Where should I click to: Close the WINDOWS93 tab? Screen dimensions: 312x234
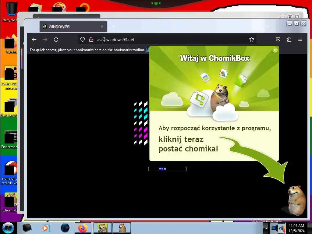click(102, 27)
